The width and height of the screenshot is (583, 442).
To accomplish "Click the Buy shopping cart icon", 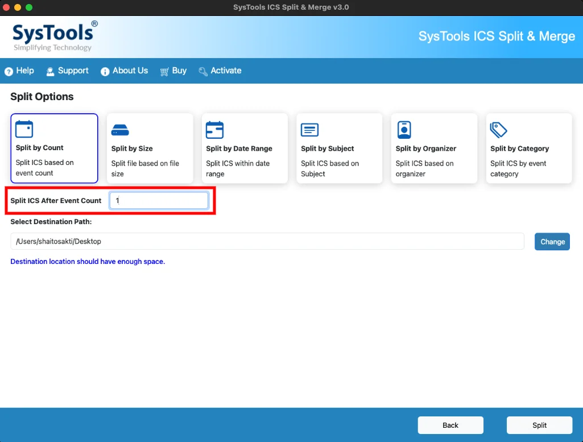I will pyautogui.click(x=164, y=71).
